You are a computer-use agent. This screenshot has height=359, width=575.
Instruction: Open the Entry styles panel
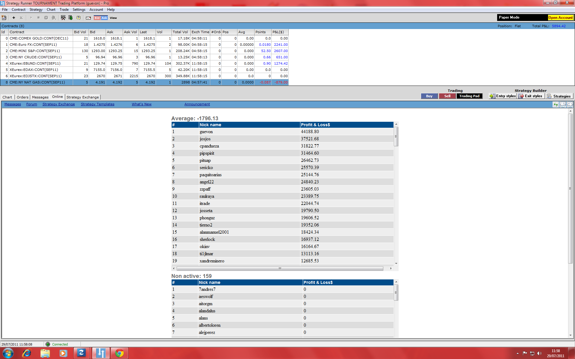click(503, 96)
